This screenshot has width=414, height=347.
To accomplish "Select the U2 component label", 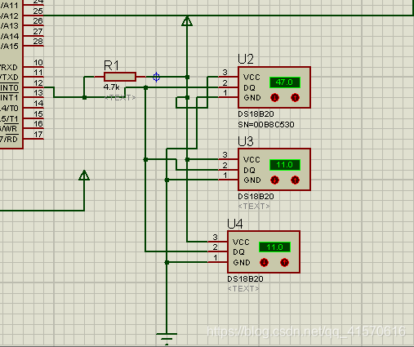I will 246,59.
